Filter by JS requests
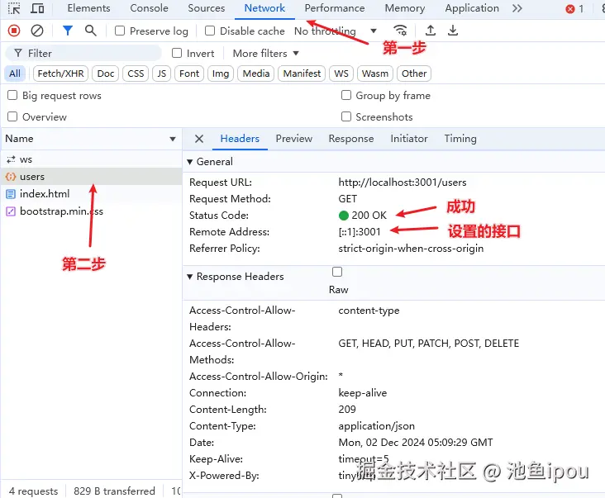The width and height of the screenshot is (605, 498). 162,74
